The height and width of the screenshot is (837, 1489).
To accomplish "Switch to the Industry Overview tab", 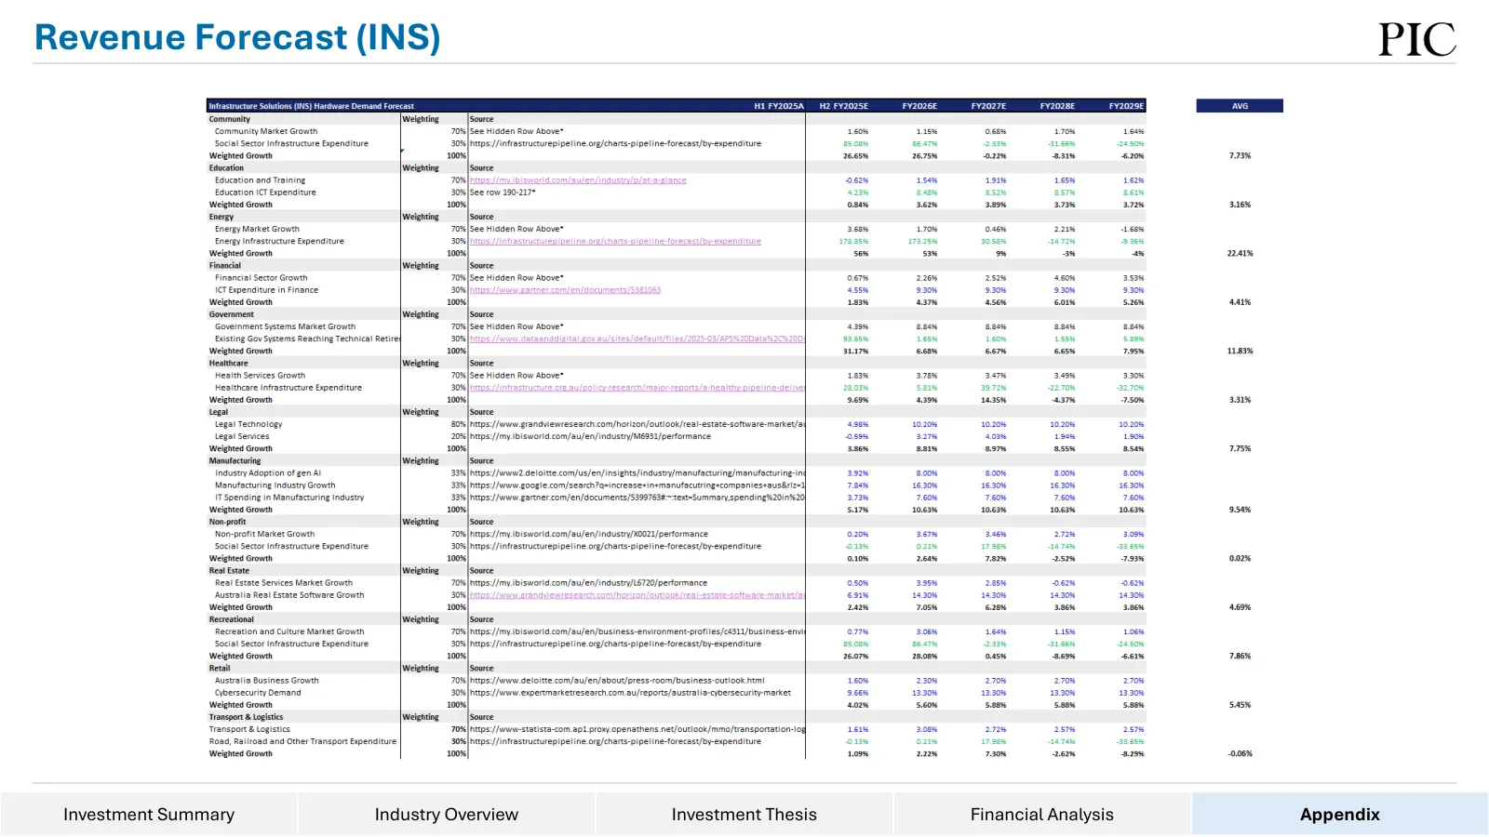I will (x=447, y=814).
